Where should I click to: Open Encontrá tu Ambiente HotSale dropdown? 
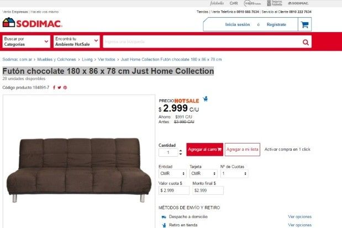coord(77,41)
